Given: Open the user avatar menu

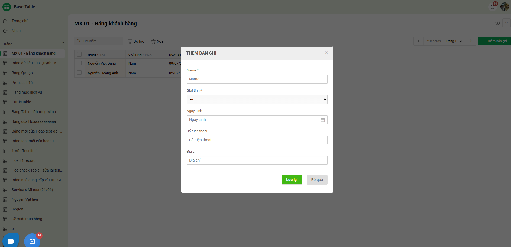Looking at the screenshot, I should [x=504, y=7].
